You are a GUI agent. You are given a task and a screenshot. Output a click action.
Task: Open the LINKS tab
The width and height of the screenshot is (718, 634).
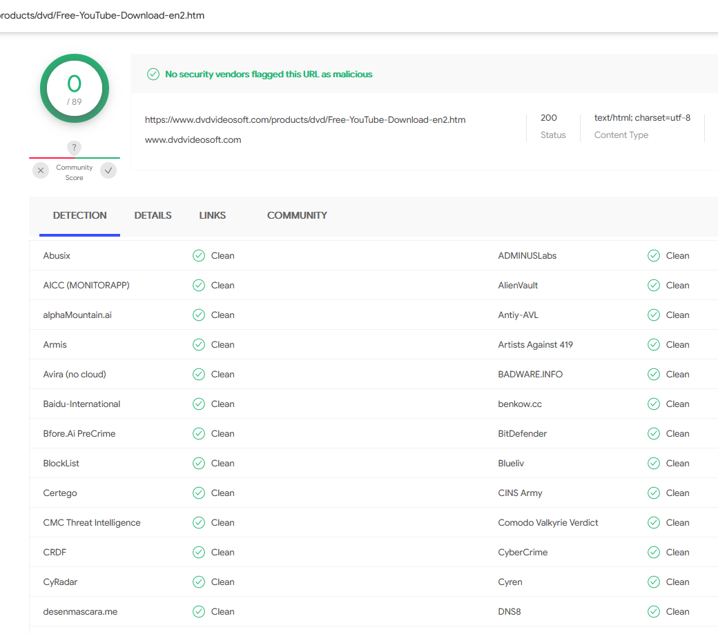213,215
